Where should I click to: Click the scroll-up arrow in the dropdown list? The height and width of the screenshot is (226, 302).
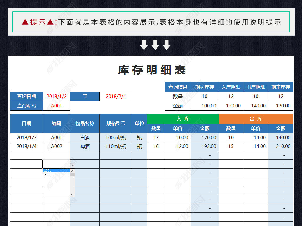[72, 170]
